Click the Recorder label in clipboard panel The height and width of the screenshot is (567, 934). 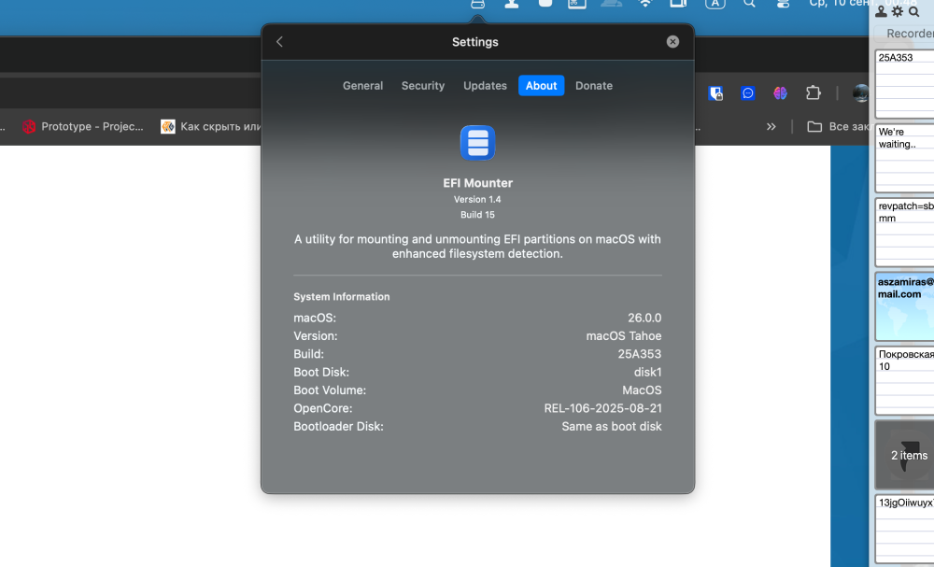[x=910, y=34]
